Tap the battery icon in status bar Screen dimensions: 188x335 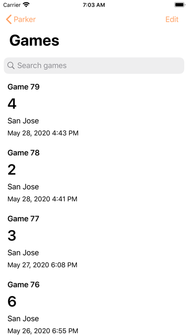[x=179, y=5]
